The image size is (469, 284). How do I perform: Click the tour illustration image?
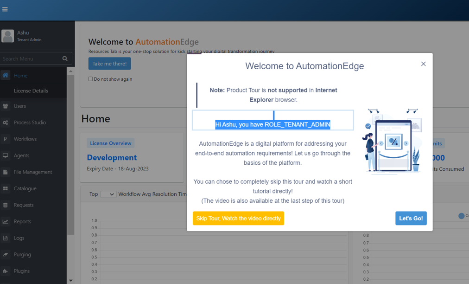(393, 141)
